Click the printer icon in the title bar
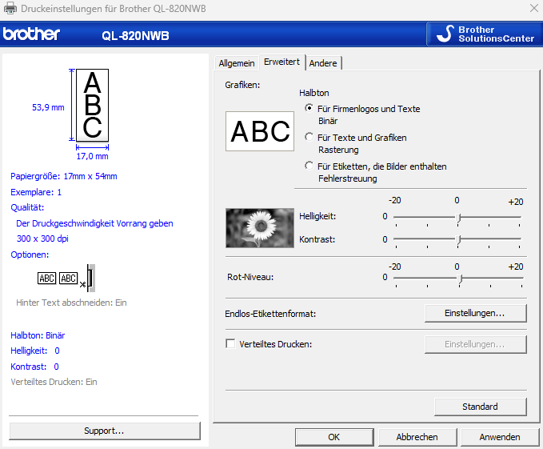Image resolution: width=543 pixels, height=449 pixels. pyautogui.click(x=10, y=8)
